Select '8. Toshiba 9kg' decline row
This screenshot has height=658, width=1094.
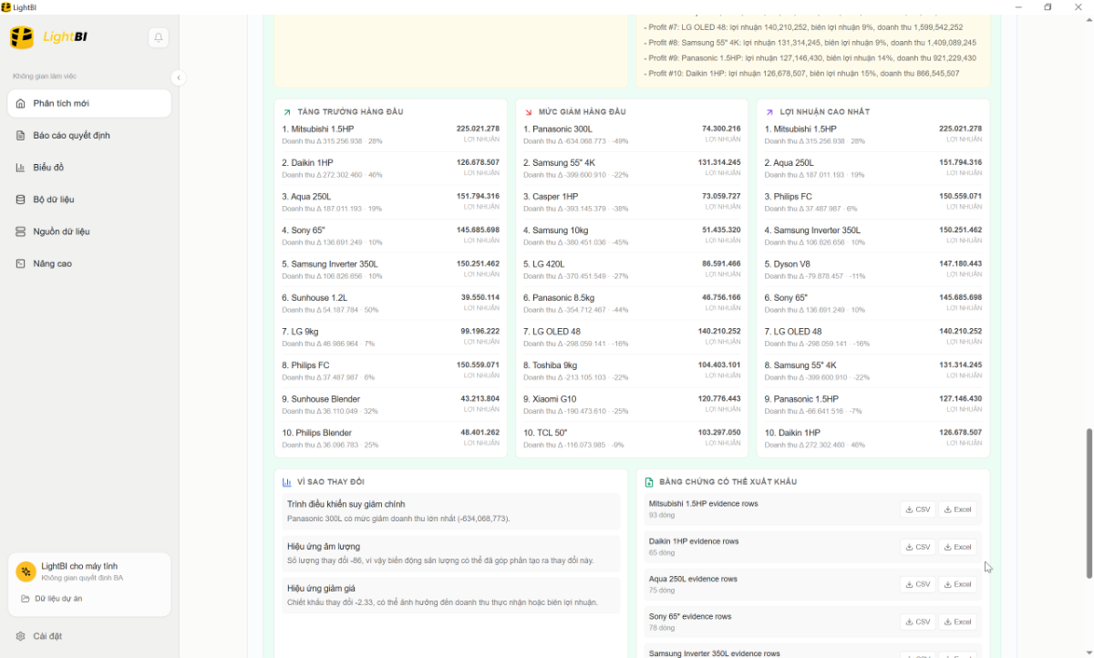point(632,371)
